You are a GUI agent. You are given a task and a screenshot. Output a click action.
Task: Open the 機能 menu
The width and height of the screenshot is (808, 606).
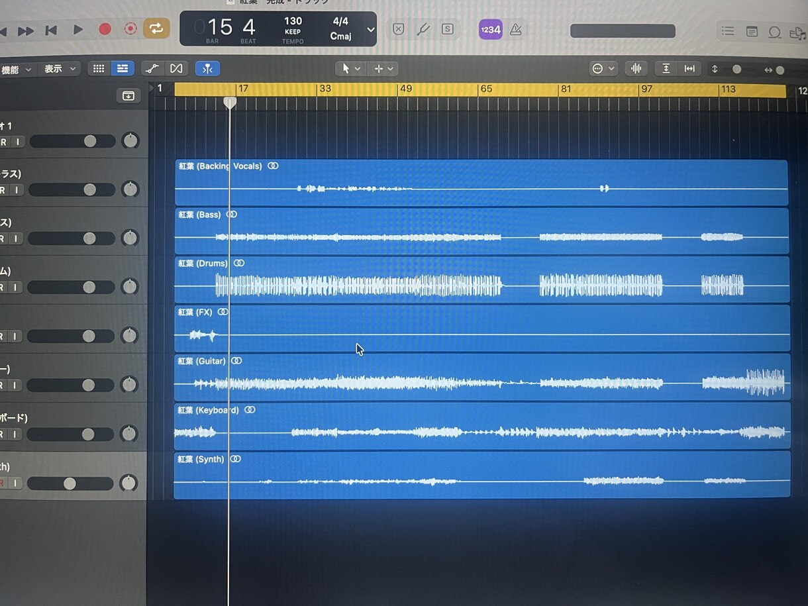pyautogui.click(x=17, y=69)
